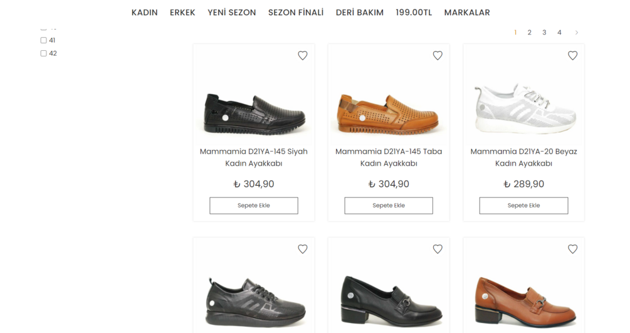
Task: Favorite the Mammamia D21YA-145 Siyah shoe heart
Action: (303, 56)
